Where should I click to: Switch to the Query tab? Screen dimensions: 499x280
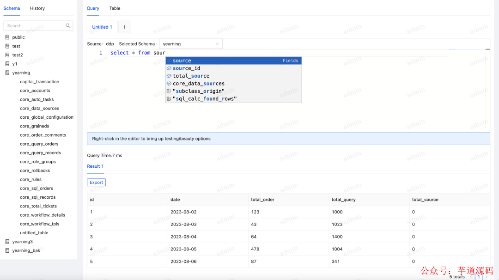click(93, 8)
